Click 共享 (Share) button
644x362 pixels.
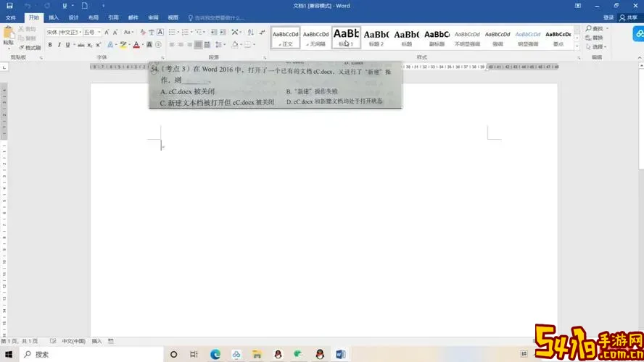[629, 17]
